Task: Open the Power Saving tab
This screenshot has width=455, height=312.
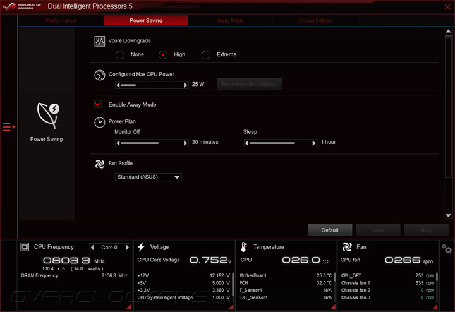Action: pos(146,21)
